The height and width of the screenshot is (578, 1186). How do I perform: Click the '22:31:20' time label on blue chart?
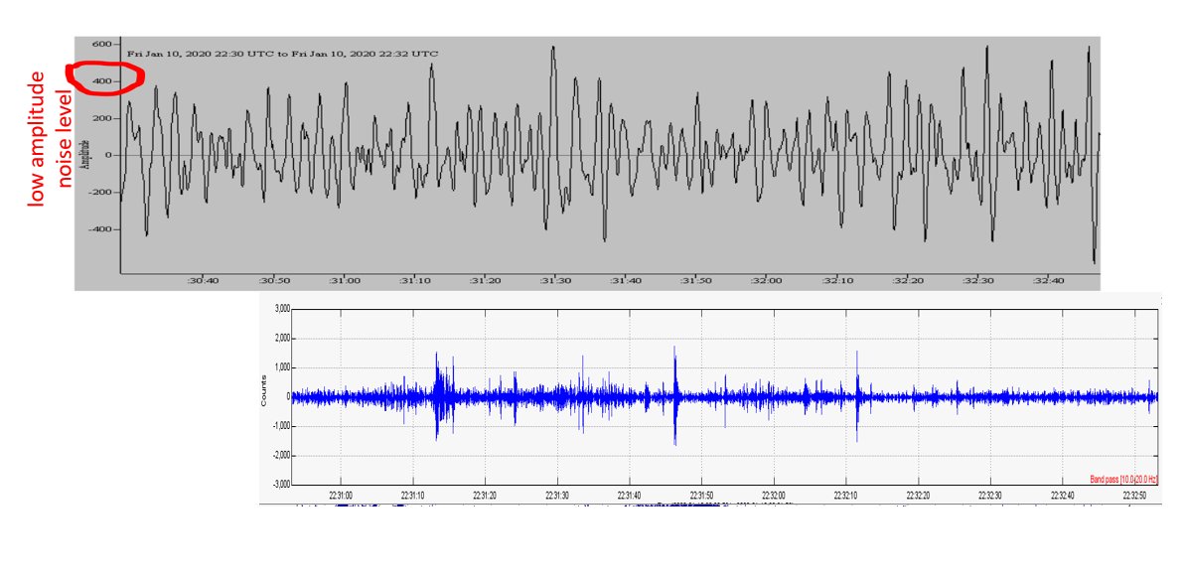[486, 496]
